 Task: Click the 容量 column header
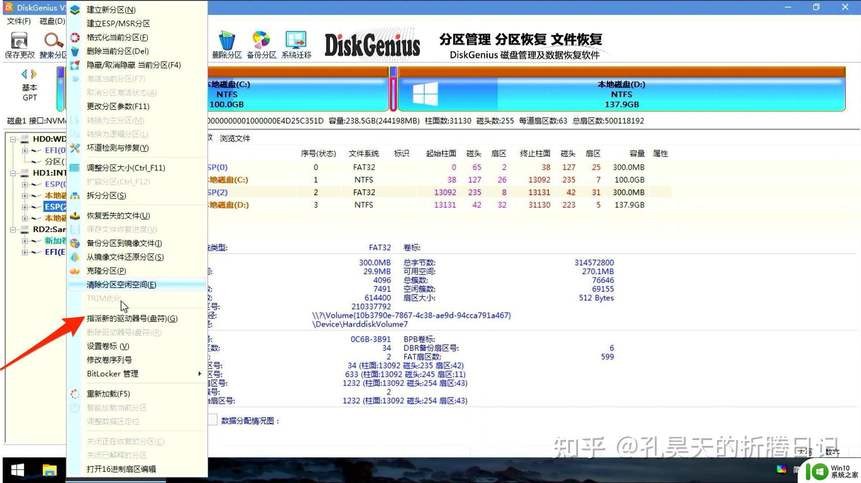tap(637, 154)
